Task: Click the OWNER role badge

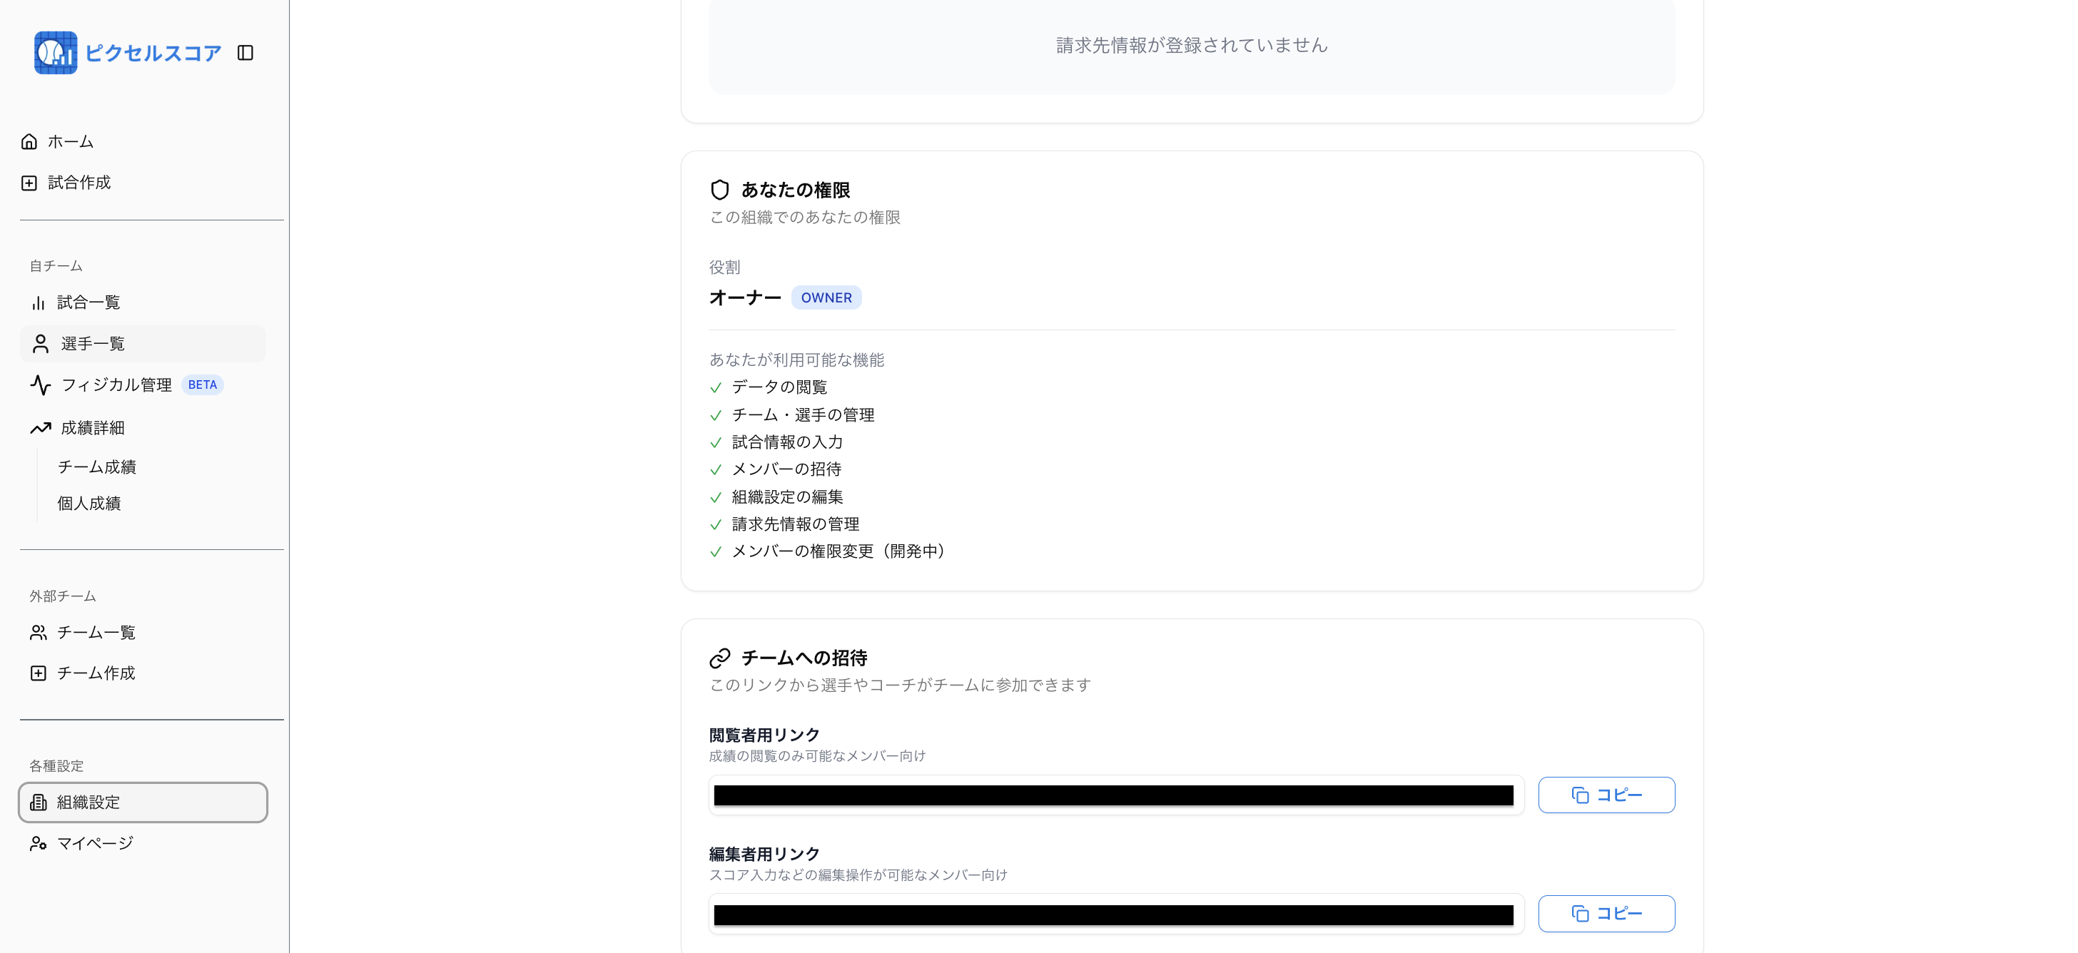Action: 826,297
